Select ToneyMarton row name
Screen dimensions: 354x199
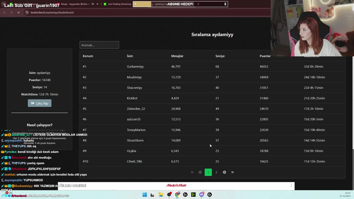pyautogui.click(x=136, y=130)
